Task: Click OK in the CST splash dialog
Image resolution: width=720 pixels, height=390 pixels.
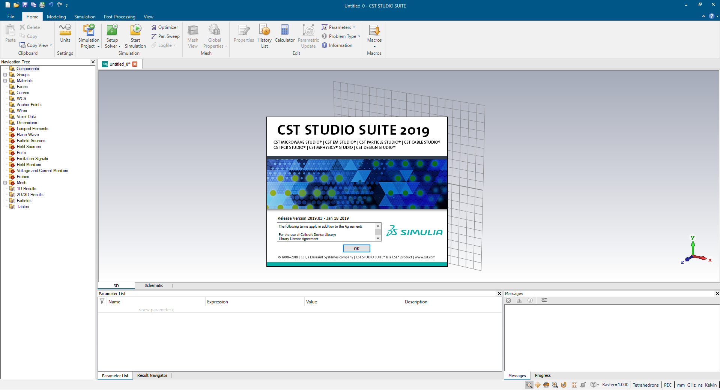Action: point(356,249)
